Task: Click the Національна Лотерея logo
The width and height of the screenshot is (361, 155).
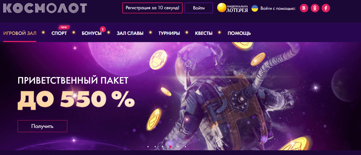Action: pyautogui.click(x=233, y=8)
